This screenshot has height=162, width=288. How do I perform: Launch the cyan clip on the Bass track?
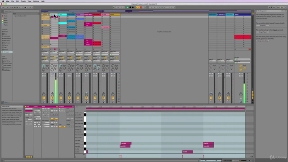click(x=59, y=23)
